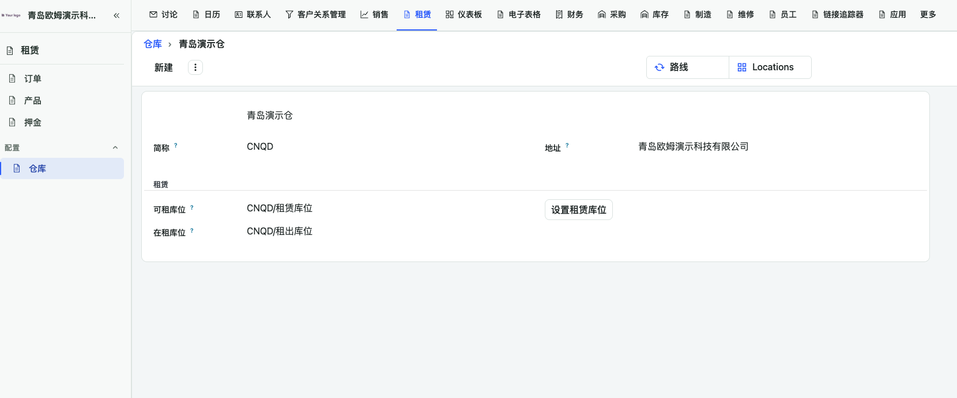Open the 日历 menu

coord(206,14)
